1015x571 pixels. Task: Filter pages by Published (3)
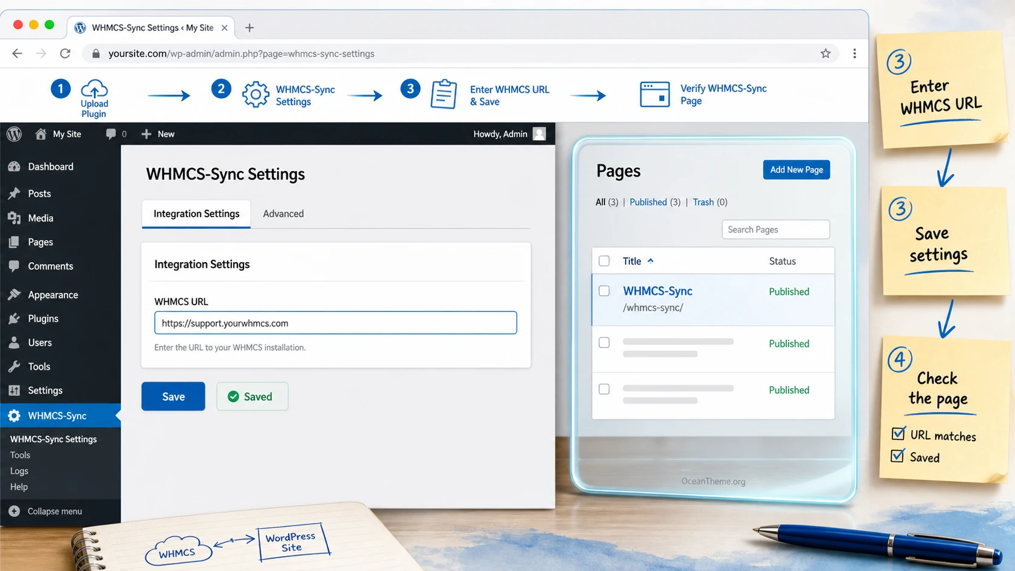[x=655, y=202]
